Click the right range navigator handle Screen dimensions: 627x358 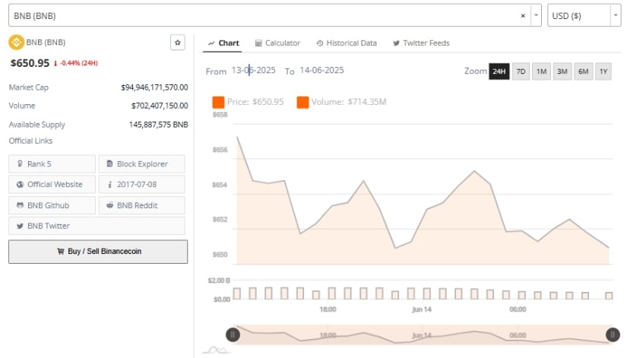(x=613, y=334)
